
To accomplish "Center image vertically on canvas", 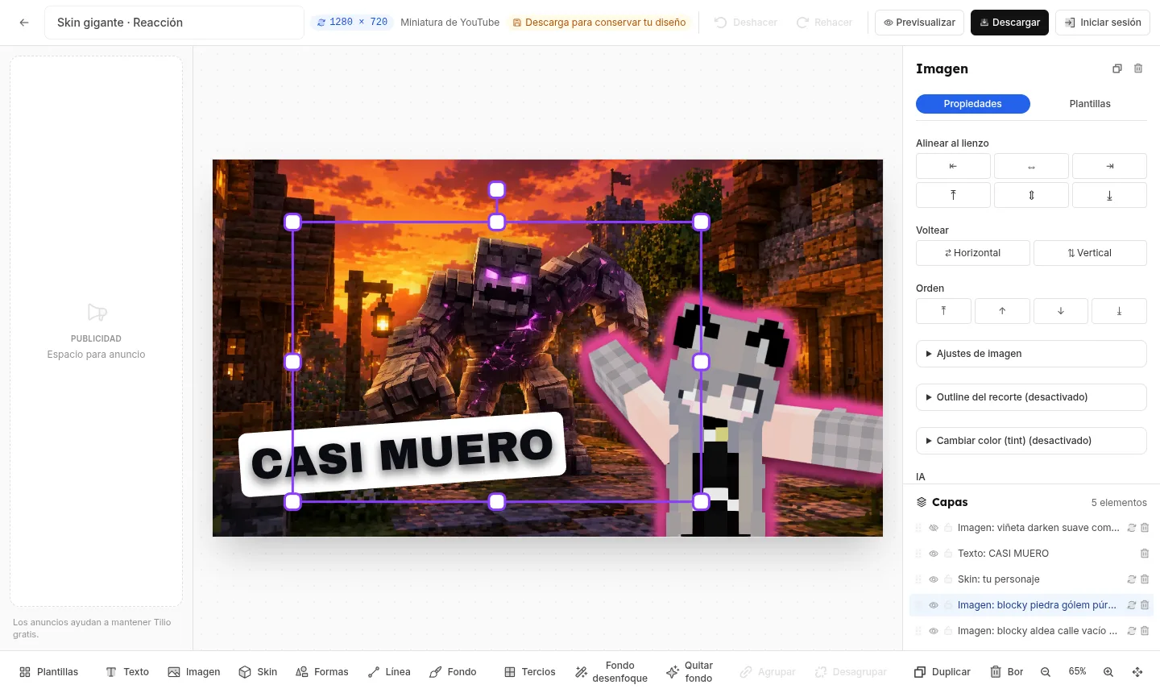I will 1031,195.
